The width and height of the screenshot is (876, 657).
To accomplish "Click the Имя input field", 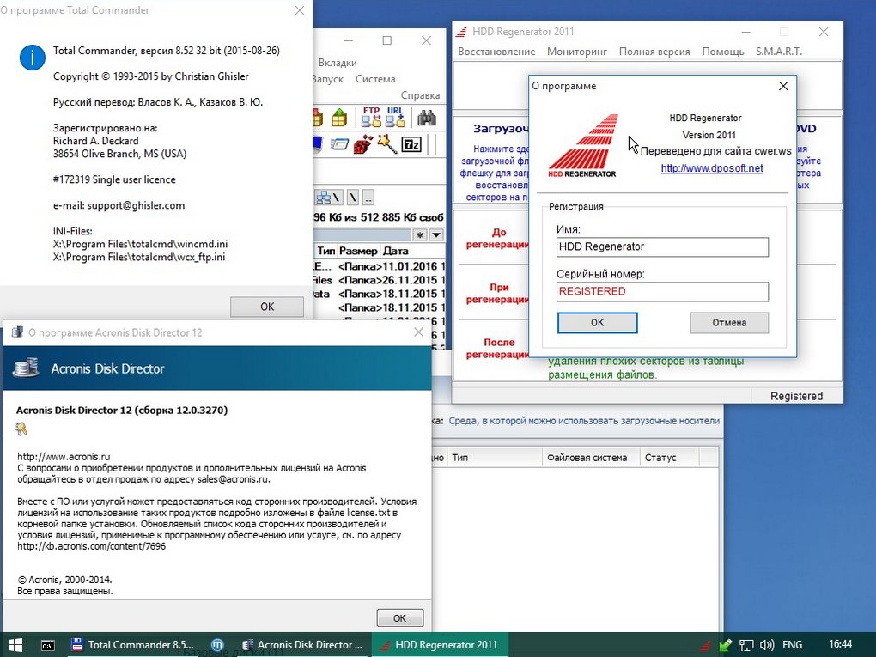I will [662, 247].
